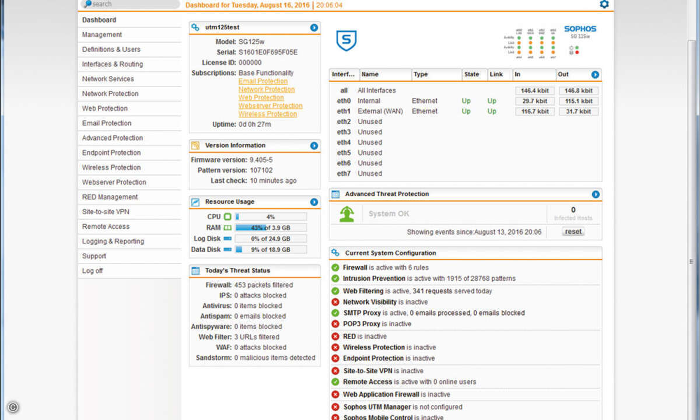Click red X icon beside POP3 Proxy
Image resolution: width=700 pixels, height=420 pixels.
335,324
